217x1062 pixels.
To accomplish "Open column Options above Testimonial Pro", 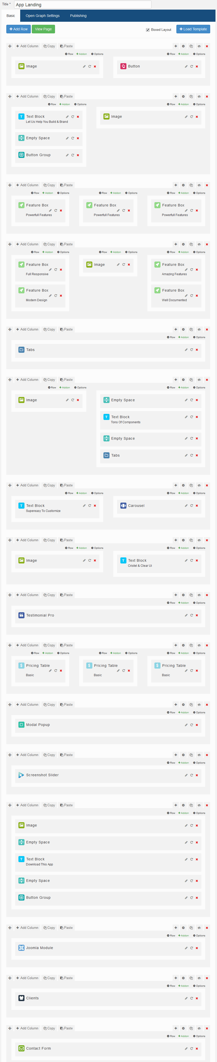I will [x=199, y=603].
